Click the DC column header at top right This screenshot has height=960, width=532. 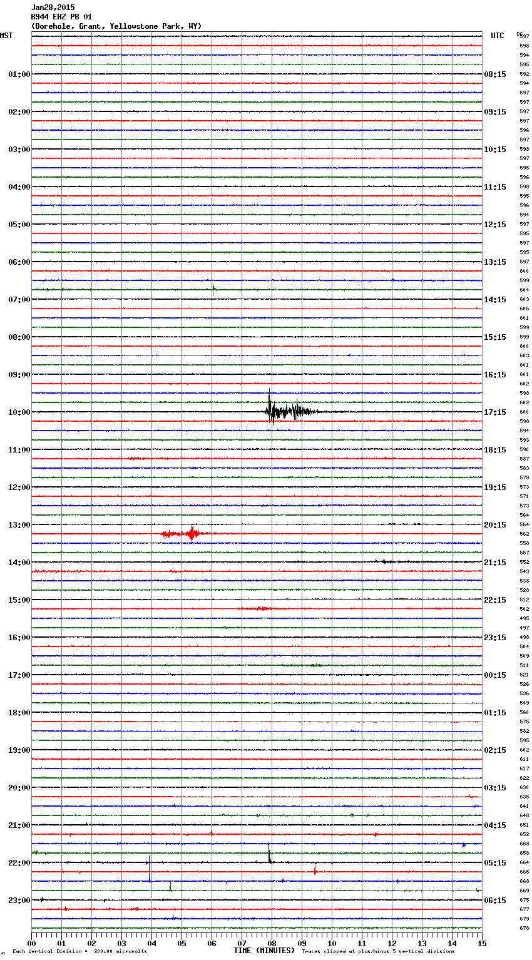point(519,33)
